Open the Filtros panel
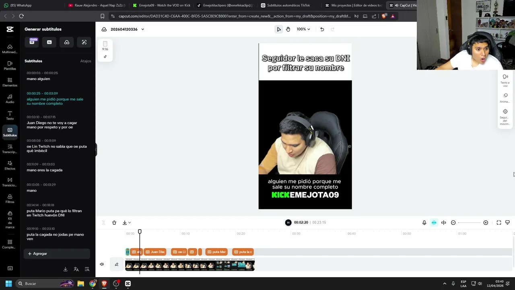The width and height of the screenshot is (515, 290). (10, 199)
